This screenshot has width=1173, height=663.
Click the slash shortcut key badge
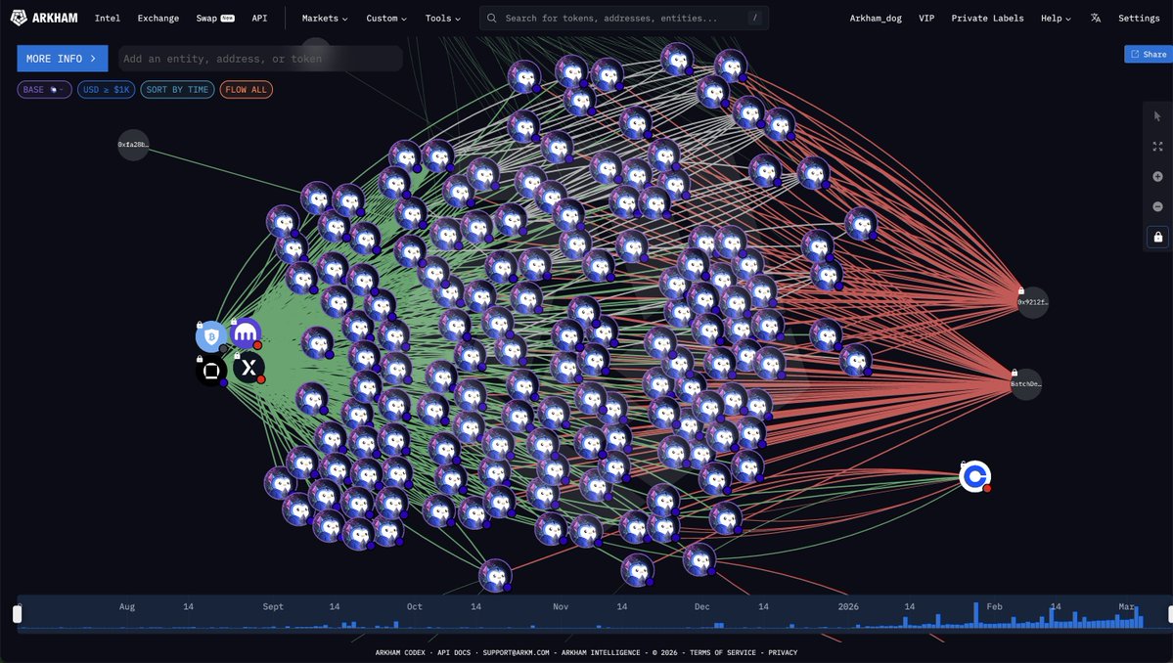755,18
